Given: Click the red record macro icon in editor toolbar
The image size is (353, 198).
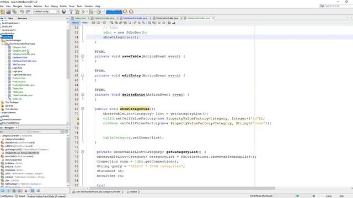Looking at the screenshot, I should 159,23.
